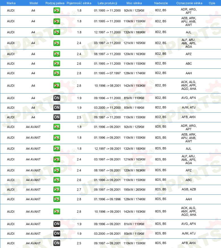Click petrol icon in A4 AVANT 1.8 150KM row
The height and width of the screenshot is (248, 221).
(57, 138)
